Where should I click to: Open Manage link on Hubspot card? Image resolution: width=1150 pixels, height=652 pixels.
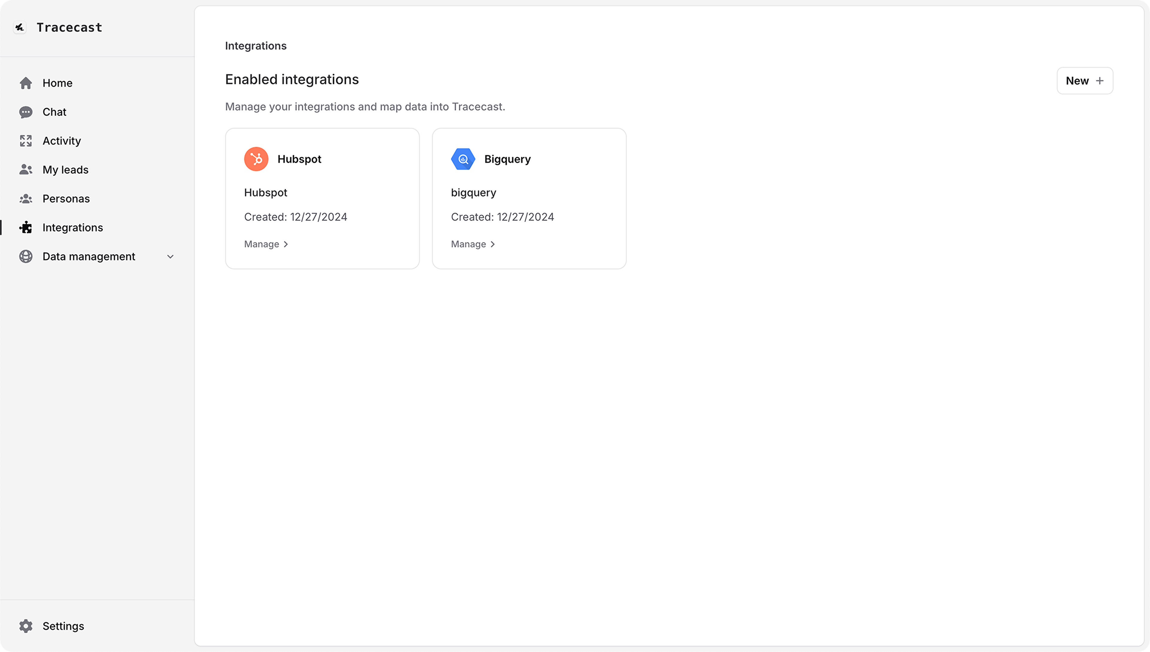click(x=266, y=244)
